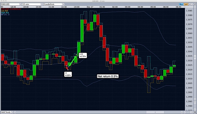Click the 1.3040 price axis label
197x114 pixels.
coord(189,52)
